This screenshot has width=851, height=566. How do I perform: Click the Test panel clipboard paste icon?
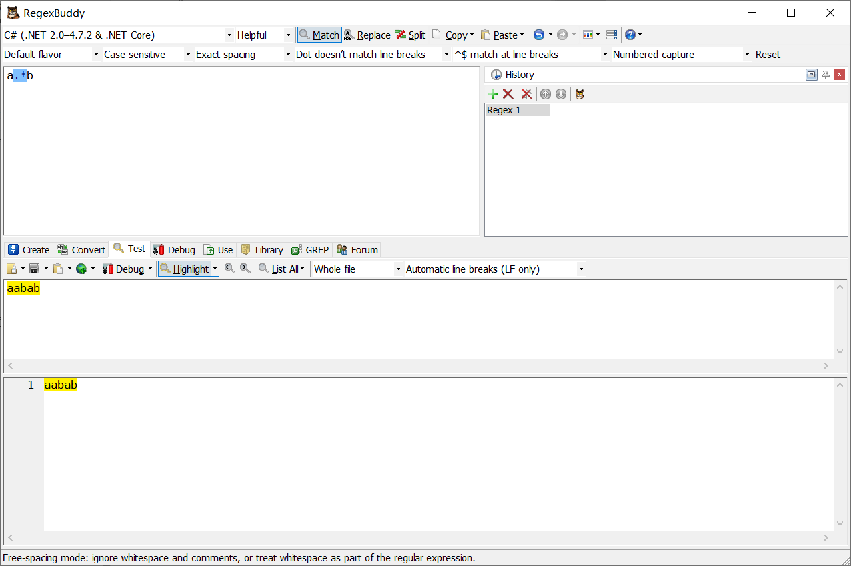(58, 269)
